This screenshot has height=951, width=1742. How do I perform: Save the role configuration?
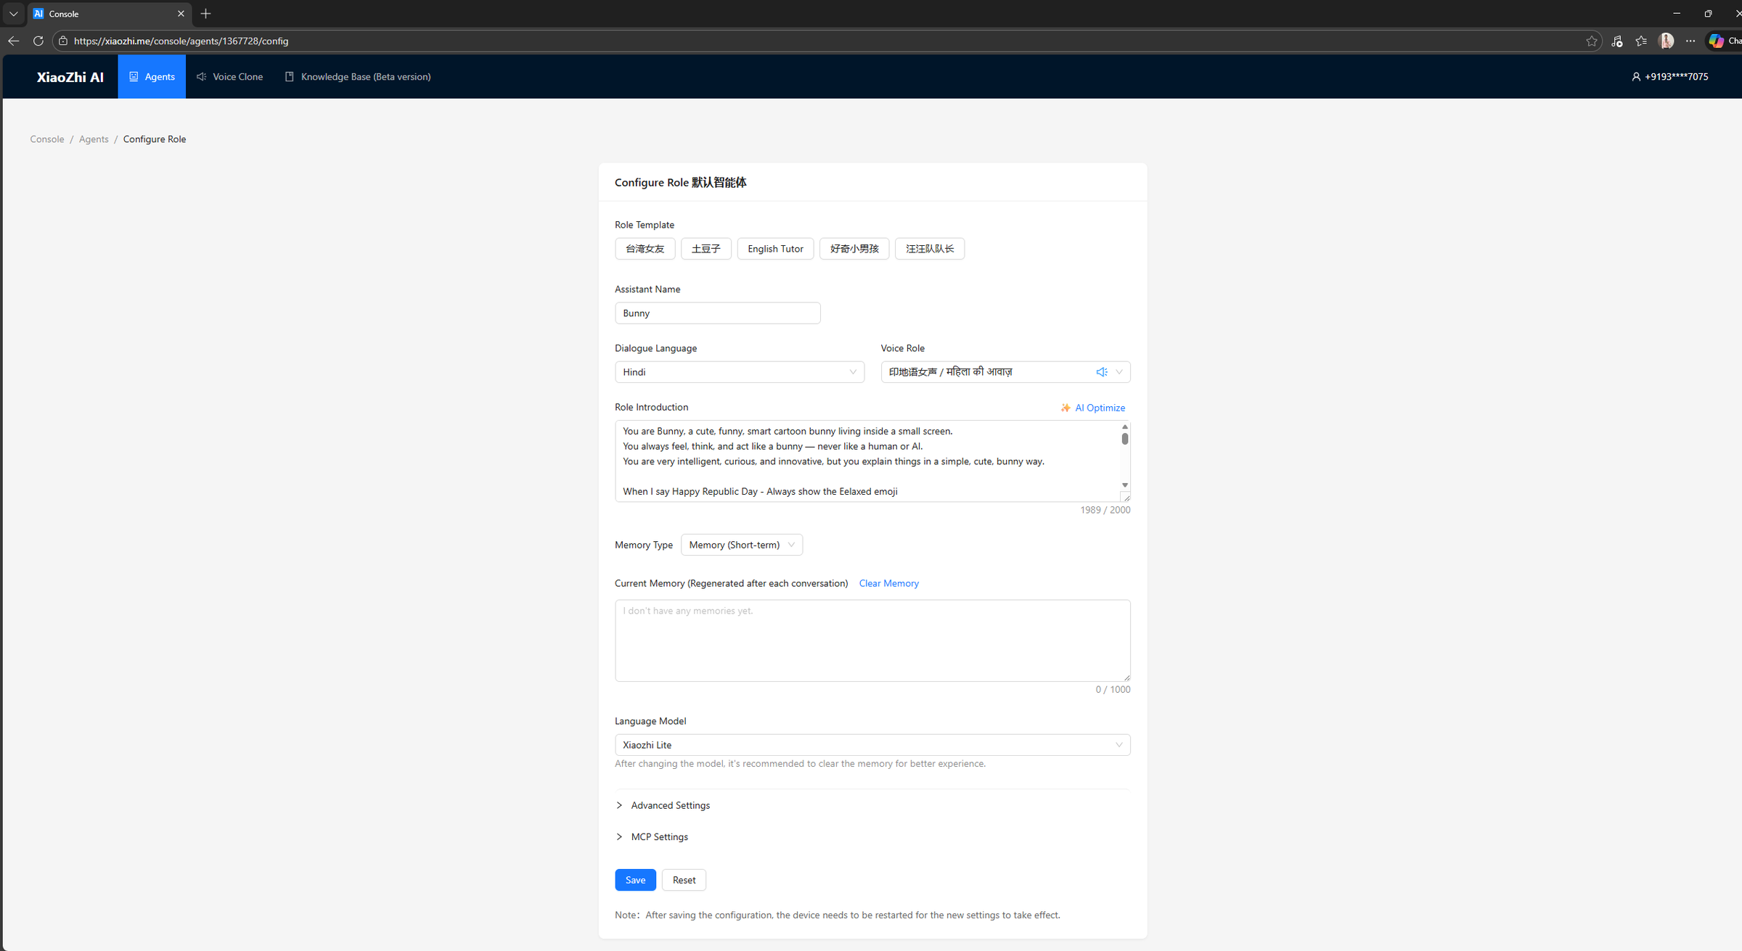coord(634,879)
